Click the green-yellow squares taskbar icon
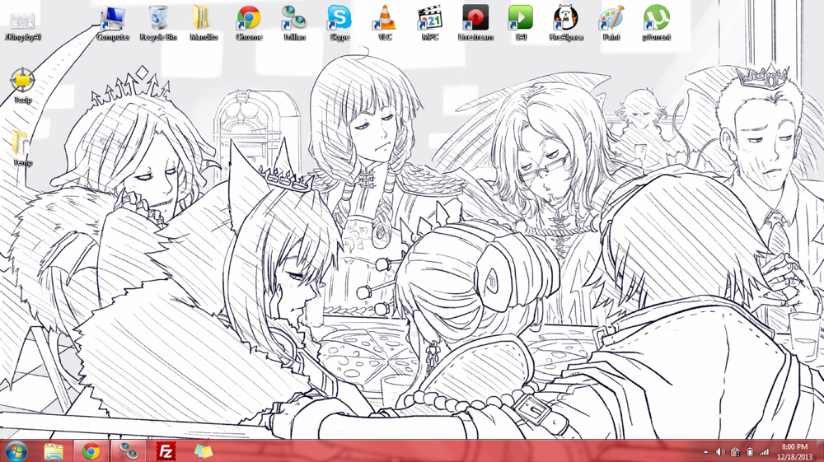This screenshot has height=462, width=824. click(x=204, y=451)
